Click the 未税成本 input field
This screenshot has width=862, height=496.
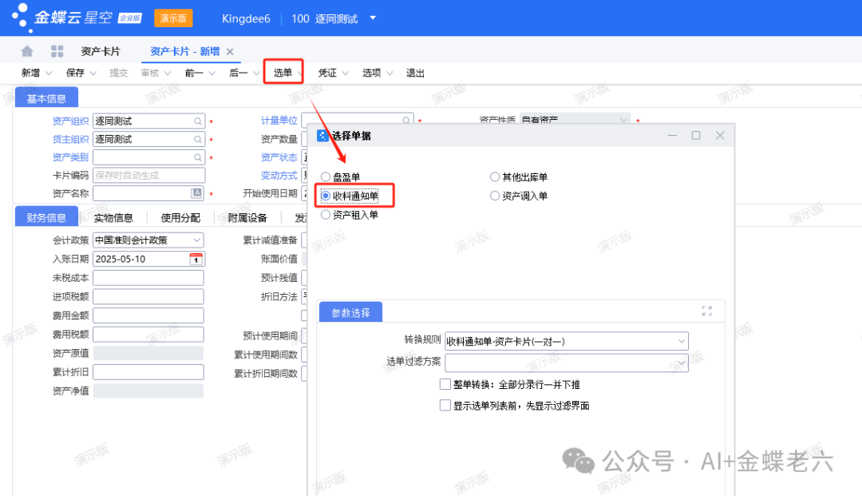click(148, 278)
